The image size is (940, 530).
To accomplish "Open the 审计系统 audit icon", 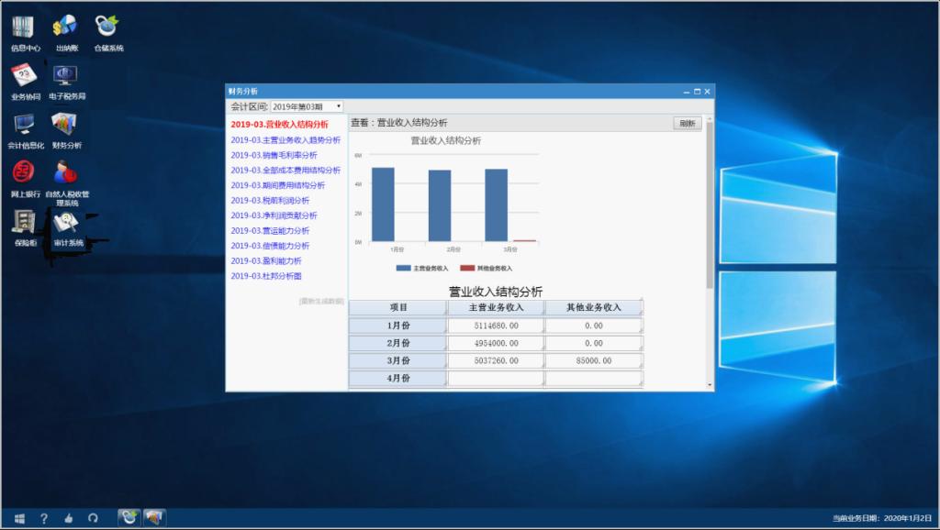I will coord(67,226).
